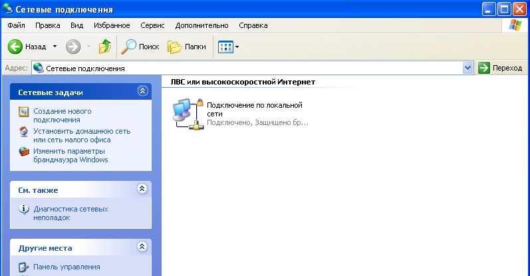Maximize the Сетевые подключения window
The width and height of the screenshot is (530, 276).
[504, 9]
